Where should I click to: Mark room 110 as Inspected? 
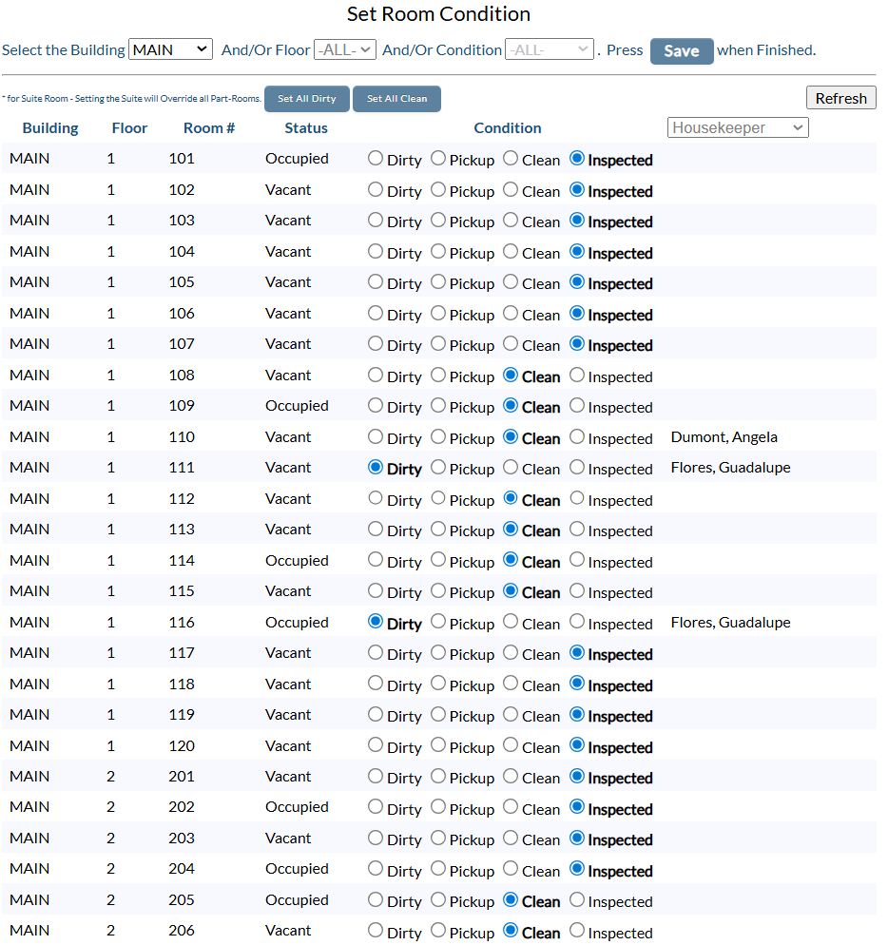[x=577, y=437]
